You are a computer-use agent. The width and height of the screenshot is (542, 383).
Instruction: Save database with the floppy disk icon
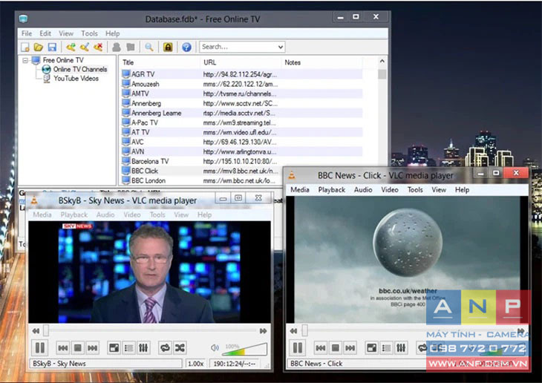[52, 47]
